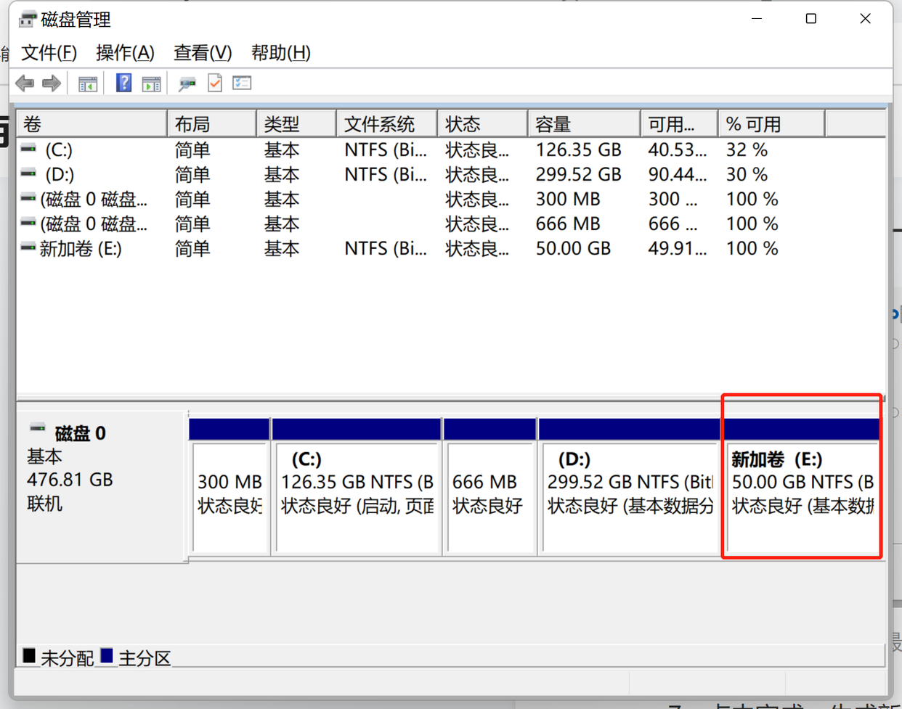
Task: Select the (D:) 299.52 GB partition block
Action: click(x=630, y=487)
